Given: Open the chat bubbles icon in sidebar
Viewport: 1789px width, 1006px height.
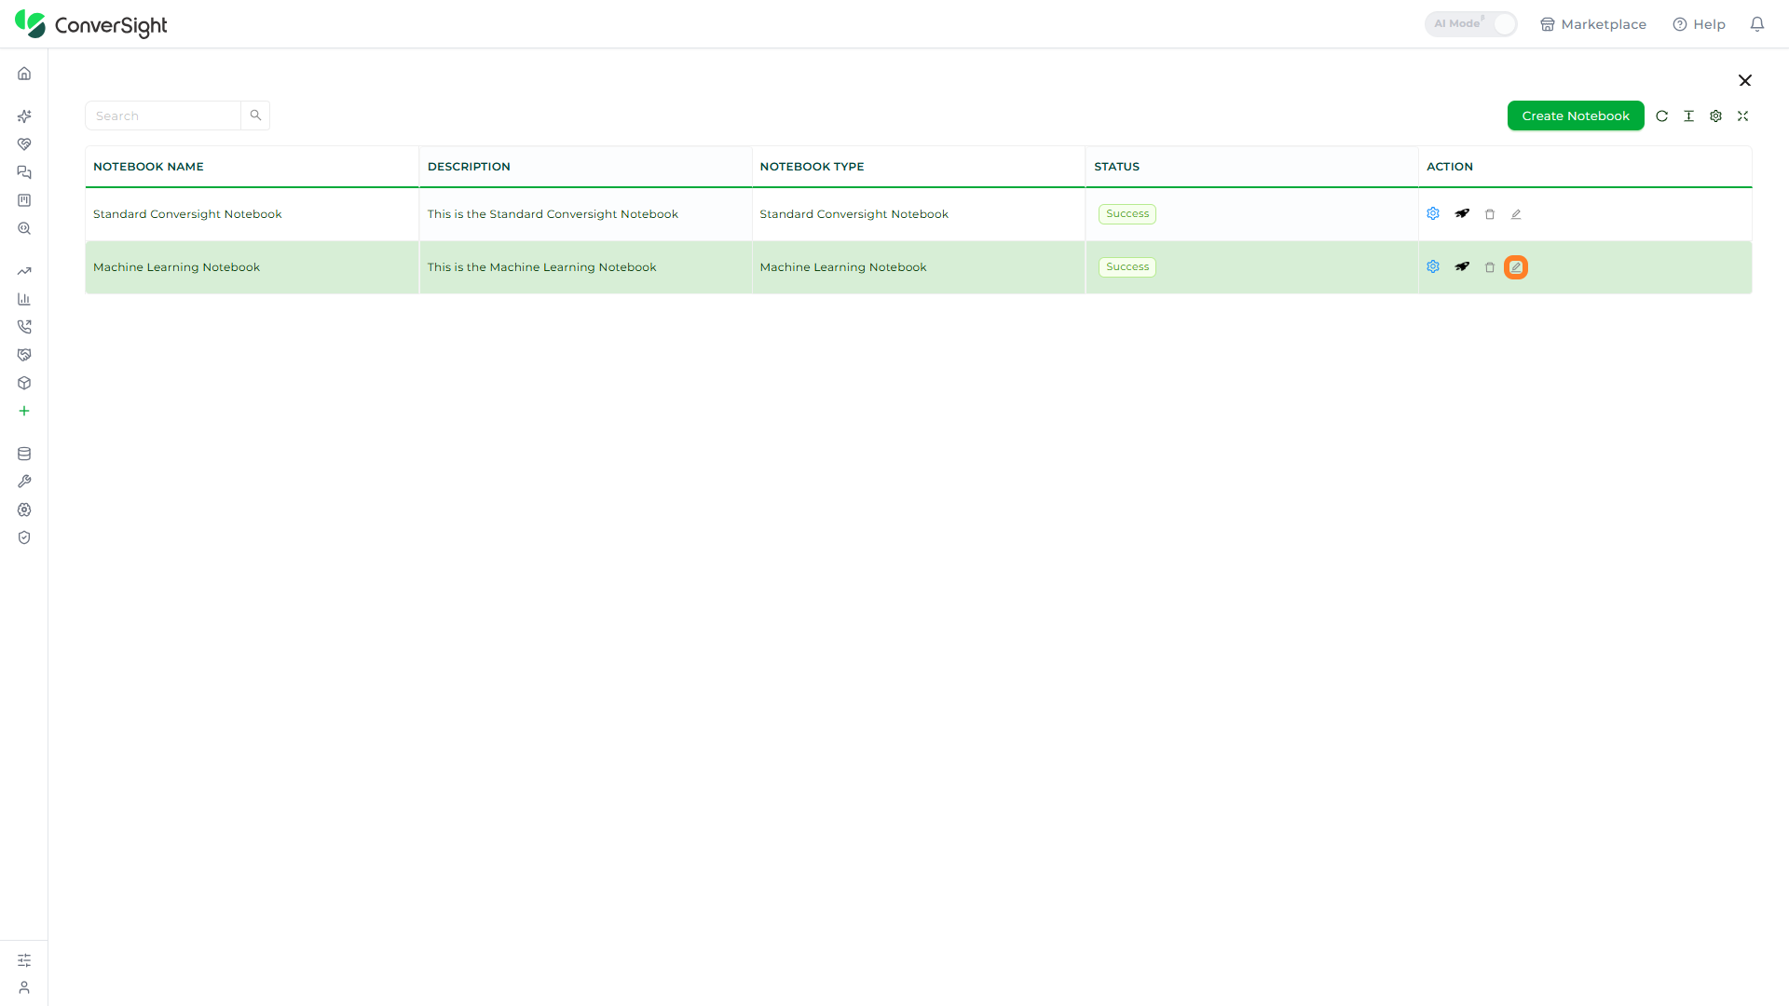Looking at the screenshot, I should pos(24,172).
